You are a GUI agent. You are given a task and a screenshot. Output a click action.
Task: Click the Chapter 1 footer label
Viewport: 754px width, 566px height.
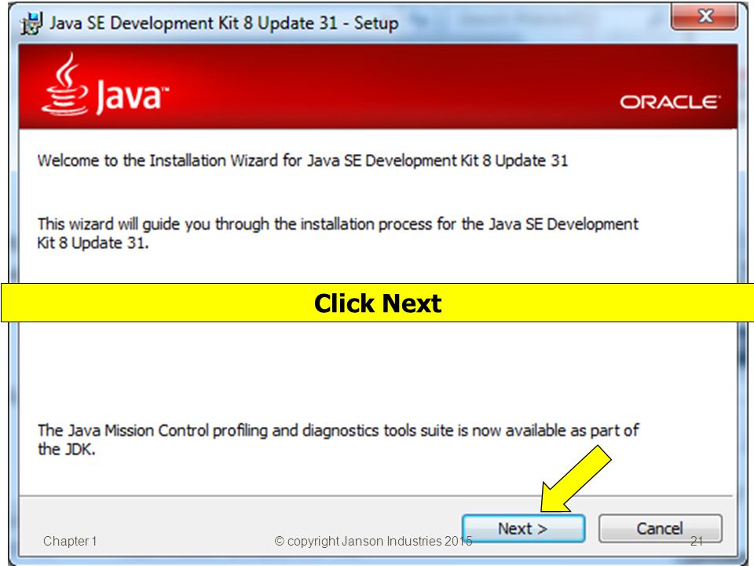(x=70, y=541)
